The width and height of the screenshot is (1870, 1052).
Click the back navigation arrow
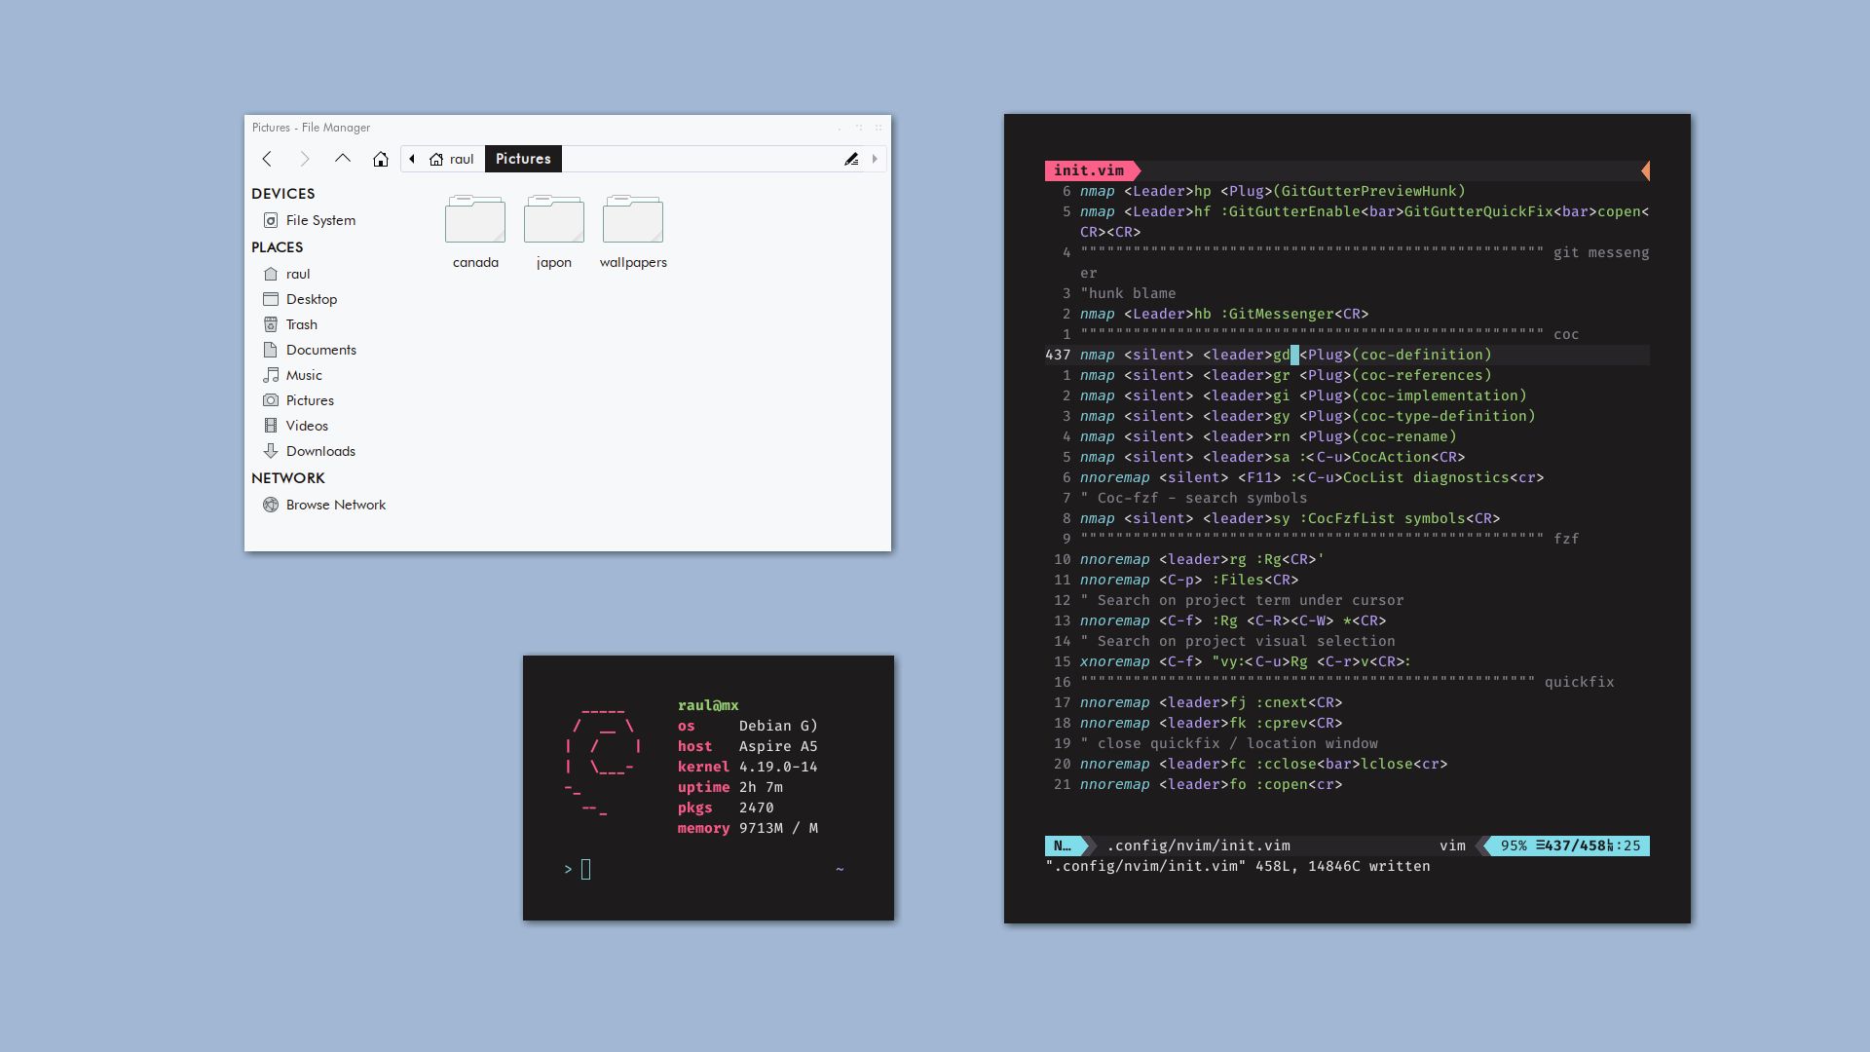coord(268,158)
